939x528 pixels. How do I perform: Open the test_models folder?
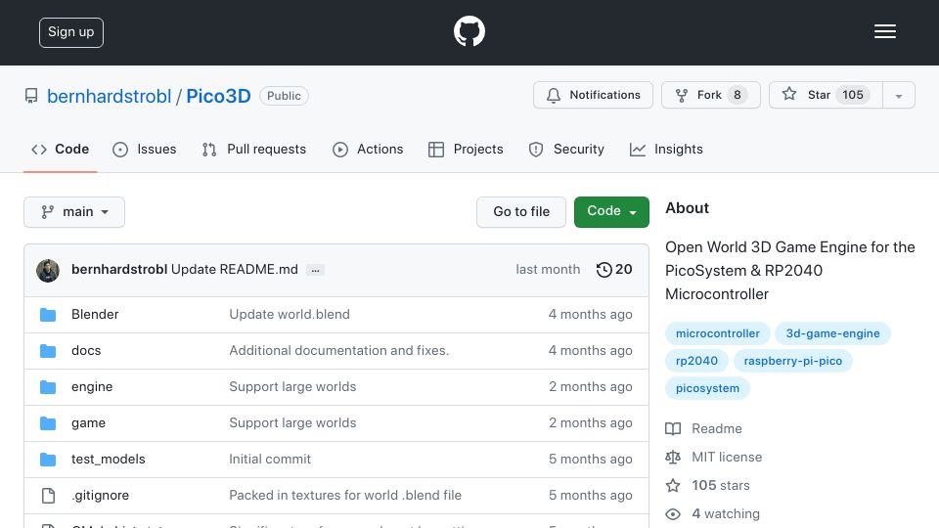point(108,460)
